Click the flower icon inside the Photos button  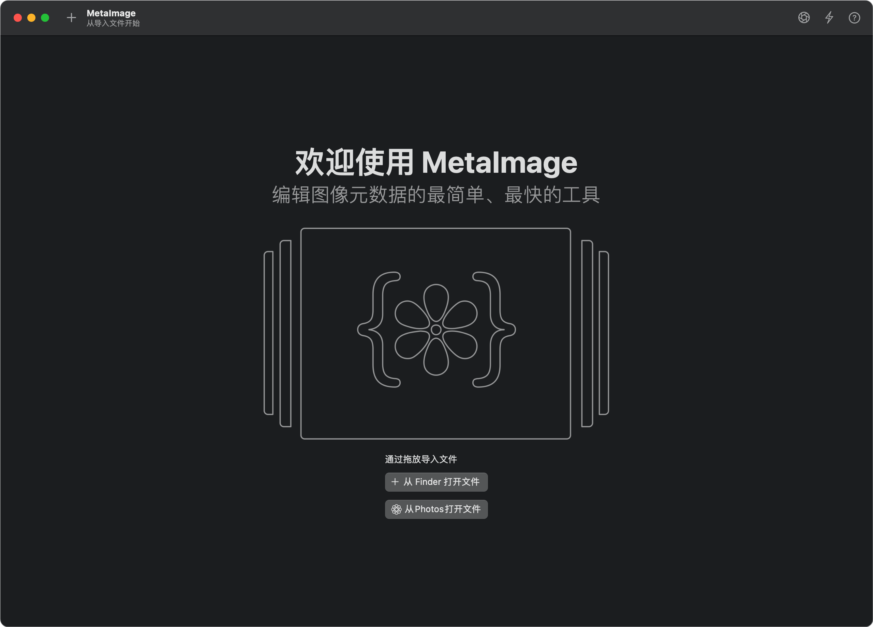(396, 509)
